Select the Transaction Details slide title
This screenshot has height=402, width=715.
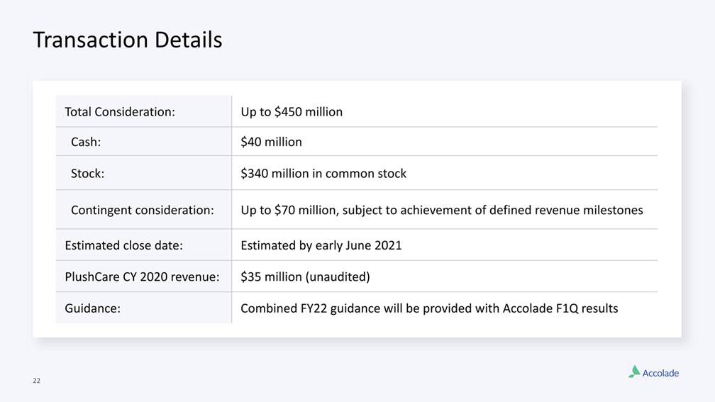[x=128, y=40]
